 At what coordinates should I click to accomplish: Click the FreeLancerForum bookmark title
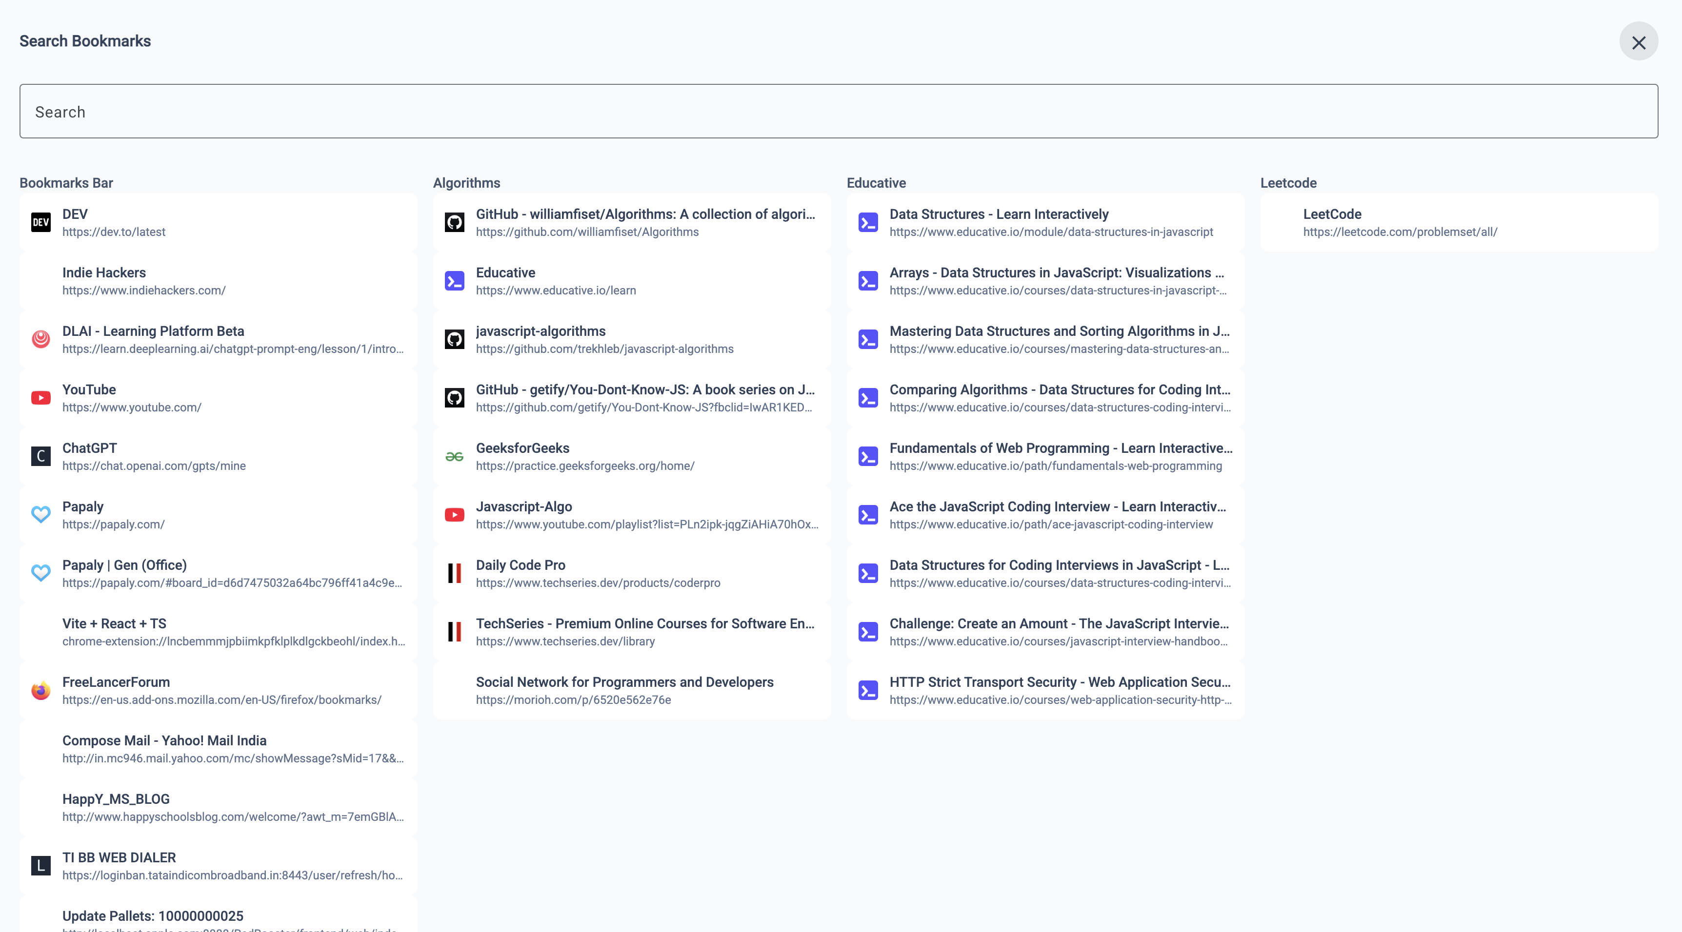coord(116,682)
